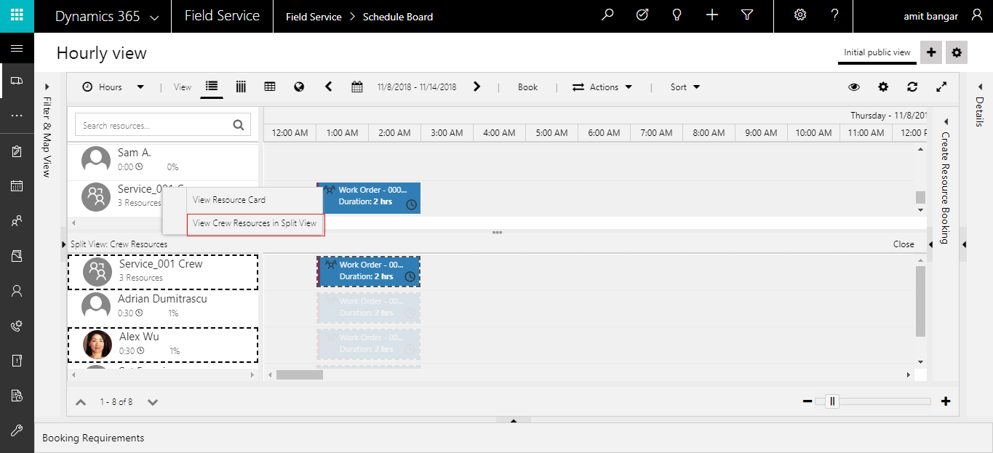
Task: Open the settings gear in top bar
Action: (800, 15)
